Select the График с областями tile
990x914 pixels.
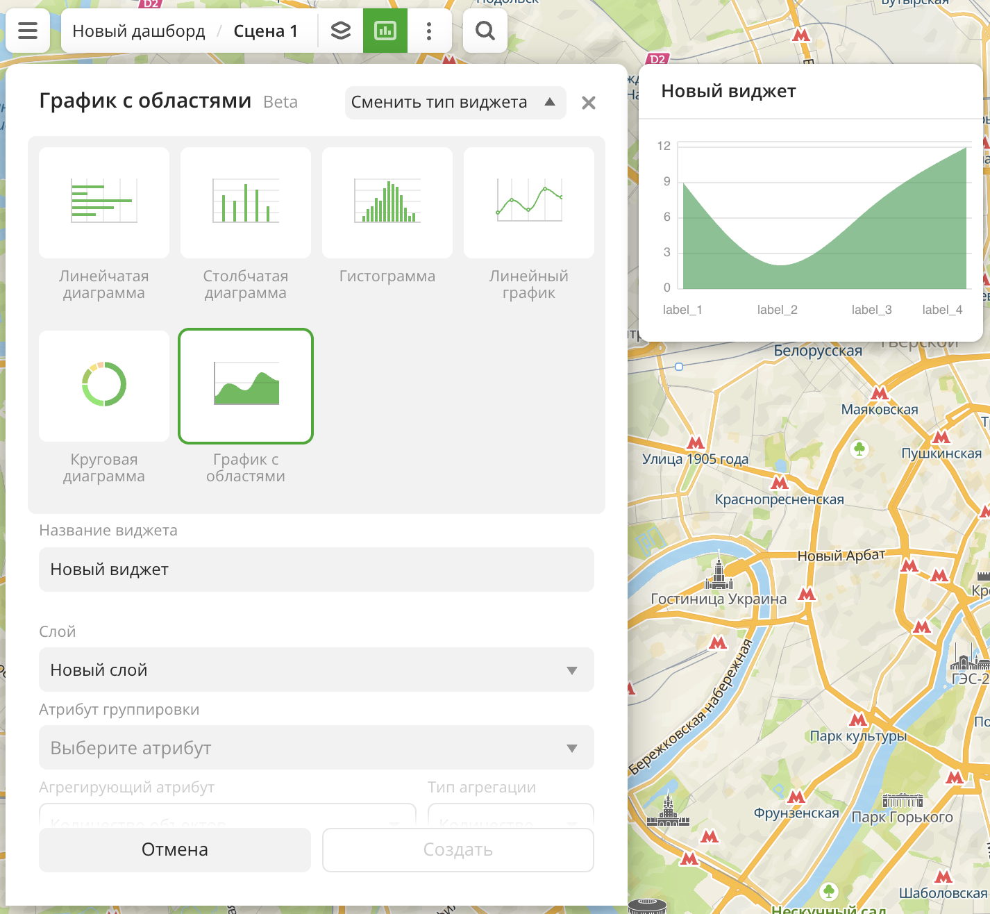pyautogui.click(x=246, y=386)
